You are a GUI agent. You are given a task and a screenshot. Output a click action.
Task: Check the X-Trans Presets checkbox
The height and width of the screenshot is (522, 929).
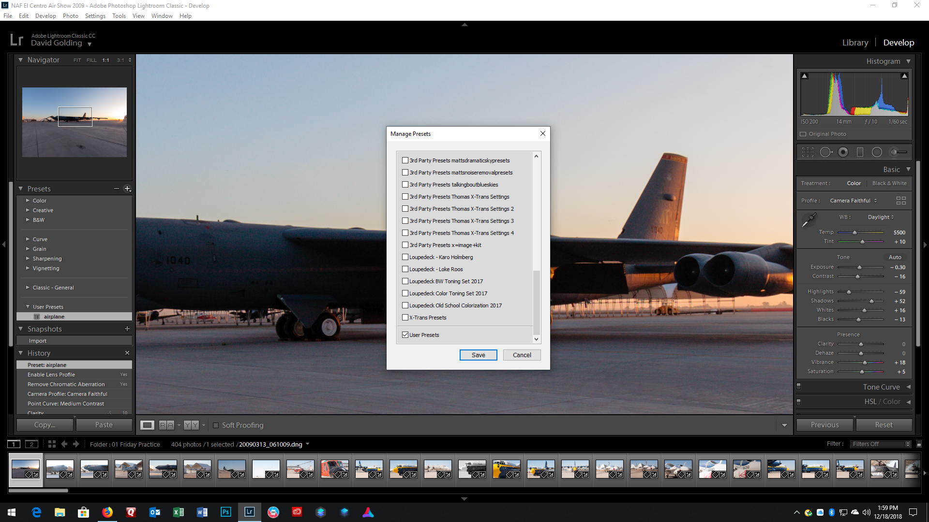(x=405, y=318)
